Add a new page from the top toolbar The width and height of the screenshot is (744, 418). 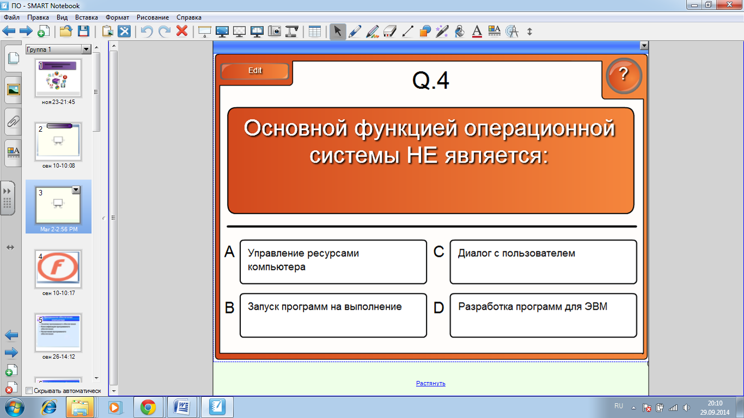point(43,31)
